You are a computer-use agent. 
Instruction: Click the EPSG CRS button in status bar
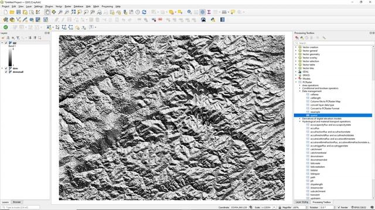coord(359,208)
